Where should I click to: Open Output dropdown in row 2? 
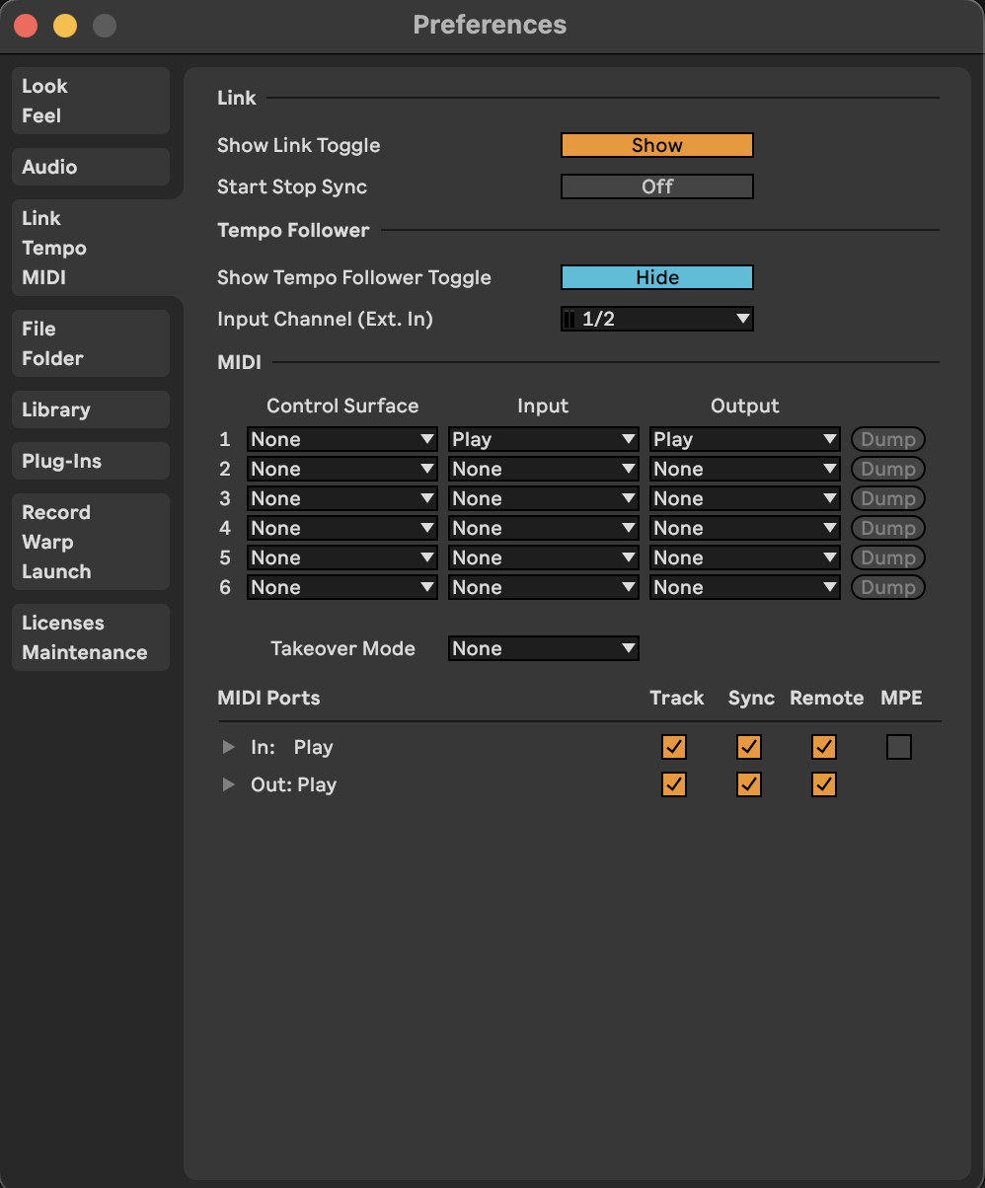(x=744, y=469)
